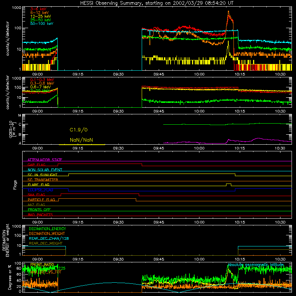Screen dimensions: 296x296
Task: Select the GAP_FLAG label
Action: click(x=36, y=165)
